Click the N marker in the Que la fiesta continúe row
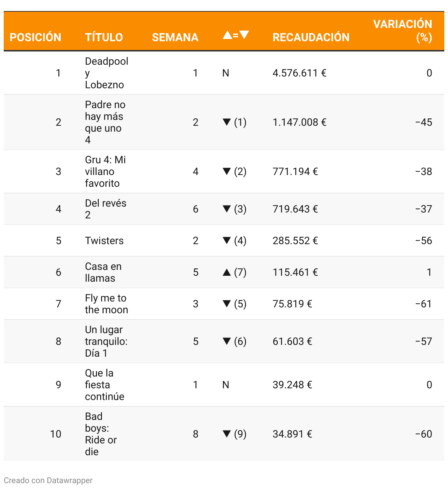 [x=226, y=385]
